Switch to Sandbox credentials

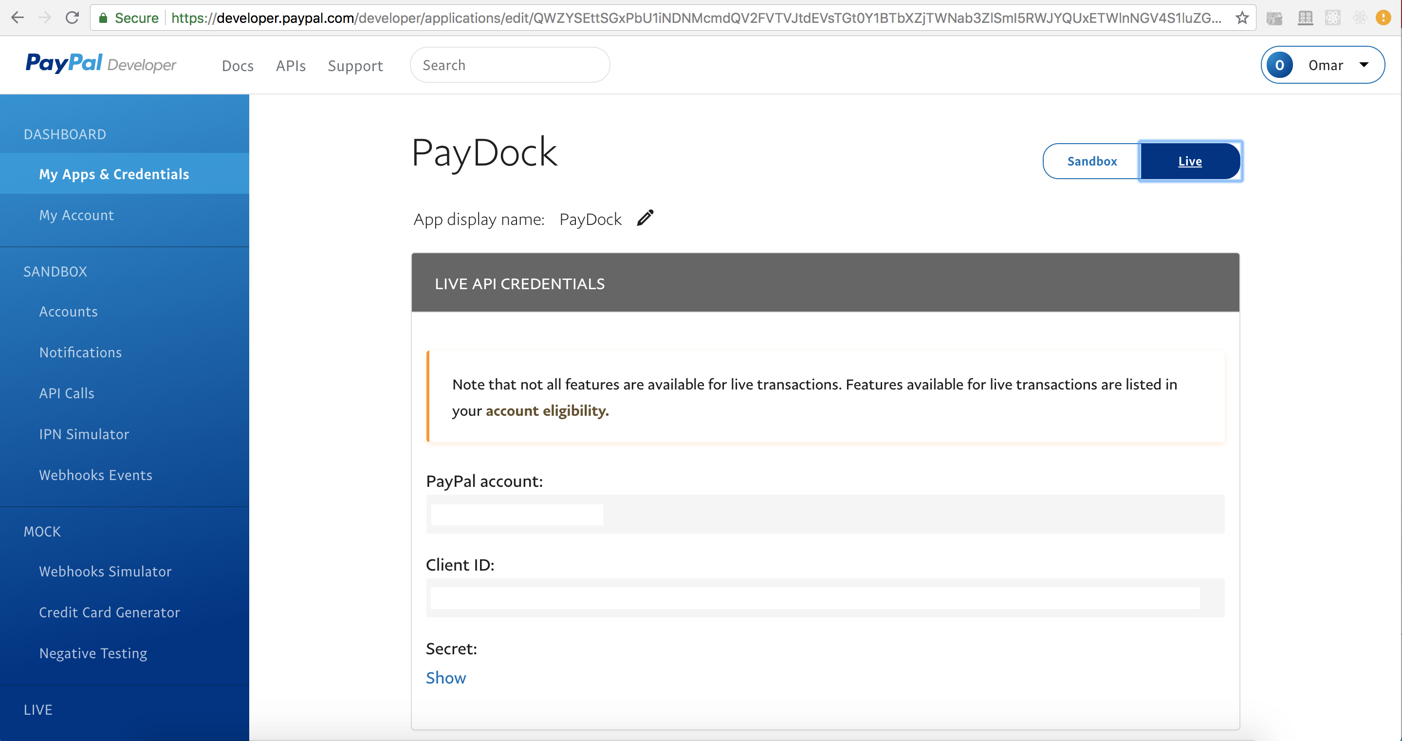point(1091,161)
